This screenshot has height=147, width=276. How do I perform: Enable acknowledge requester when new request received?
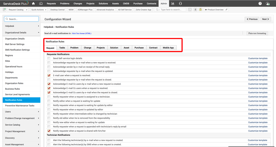tap(49, 63)
